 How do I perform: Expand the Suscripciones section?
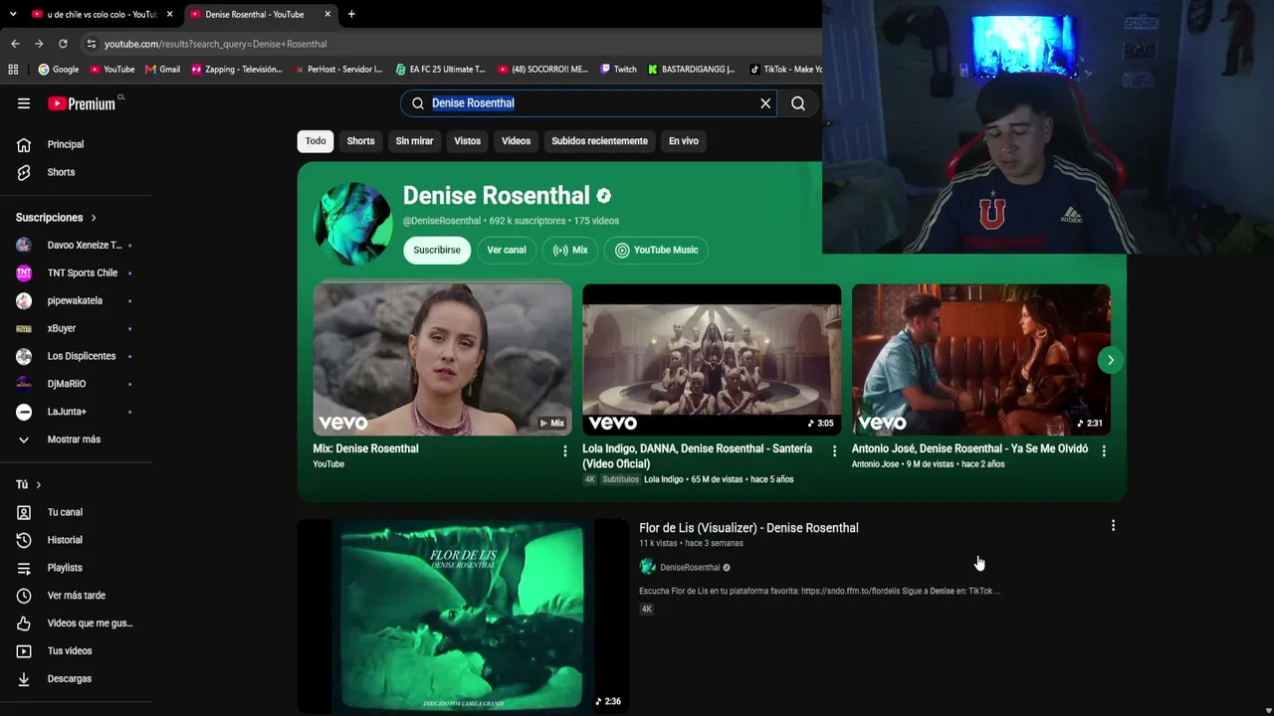pos(57,218)
